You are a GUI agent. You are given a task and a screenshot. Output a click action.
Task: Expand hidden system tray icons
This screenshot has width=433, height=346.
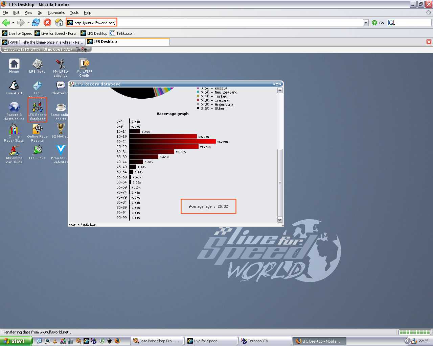[x=407, y=341]
